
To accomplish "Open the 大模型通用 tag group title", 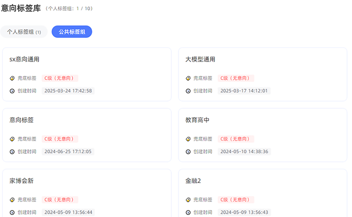I will coord(200,59).
